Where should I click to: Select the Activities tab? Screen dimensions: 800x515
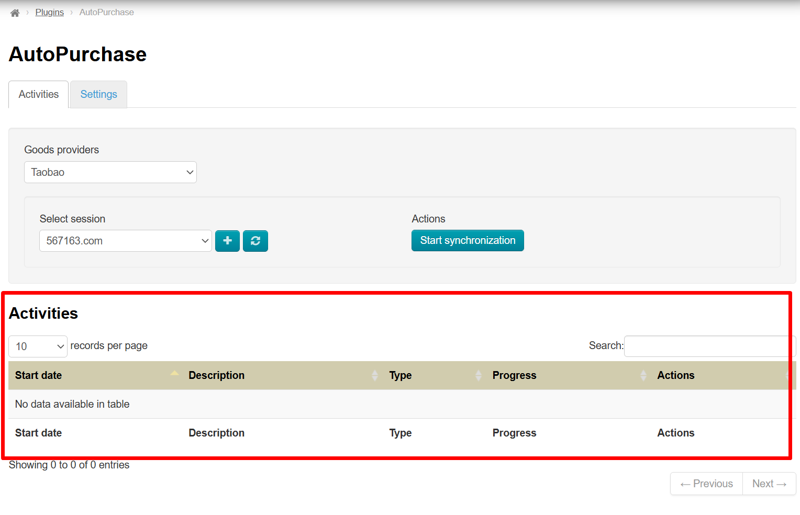pyautogui.click(x=39, y=94)
